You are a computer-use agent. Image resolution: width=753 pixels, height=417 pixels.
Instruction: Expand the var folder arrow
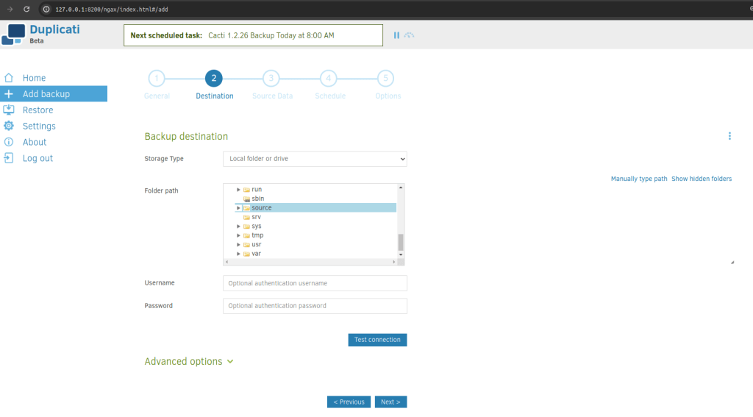pos(238,254)
